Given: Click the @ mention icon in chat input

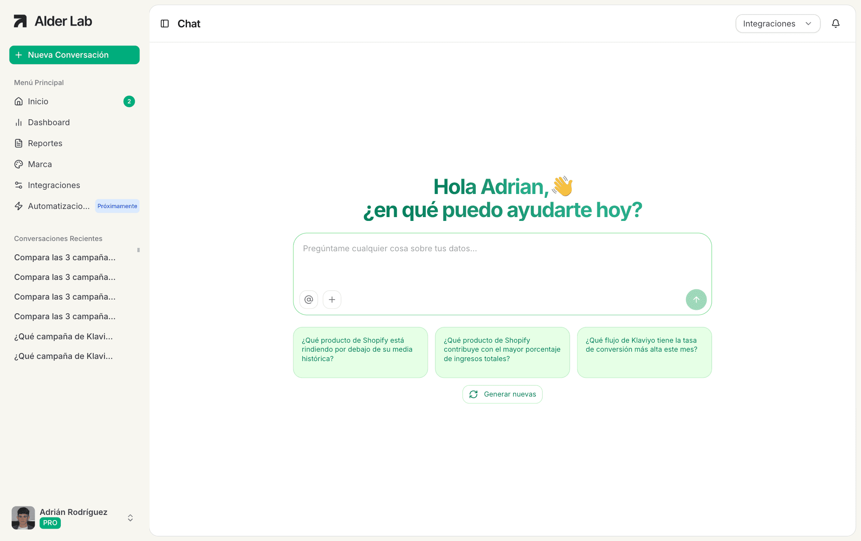Looking at the screenshot, I should tap(309, 300).
